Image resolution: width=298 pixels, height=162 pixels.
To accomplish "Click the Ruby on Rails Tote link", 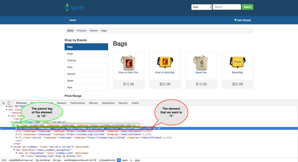I will [x=128, y=72].
